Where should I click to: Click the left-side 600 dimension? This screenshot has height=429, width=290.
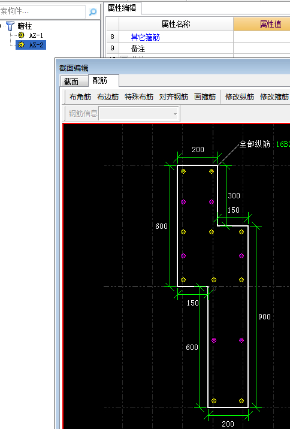click(161, 226)
